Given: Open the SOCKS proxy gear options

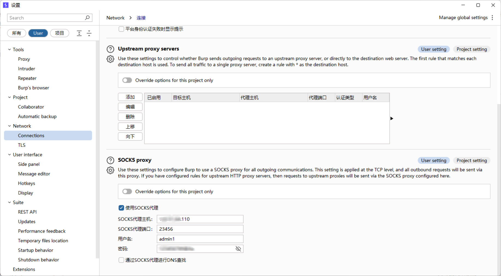Looking at the screenshot, I should click(x=110, y=170).
